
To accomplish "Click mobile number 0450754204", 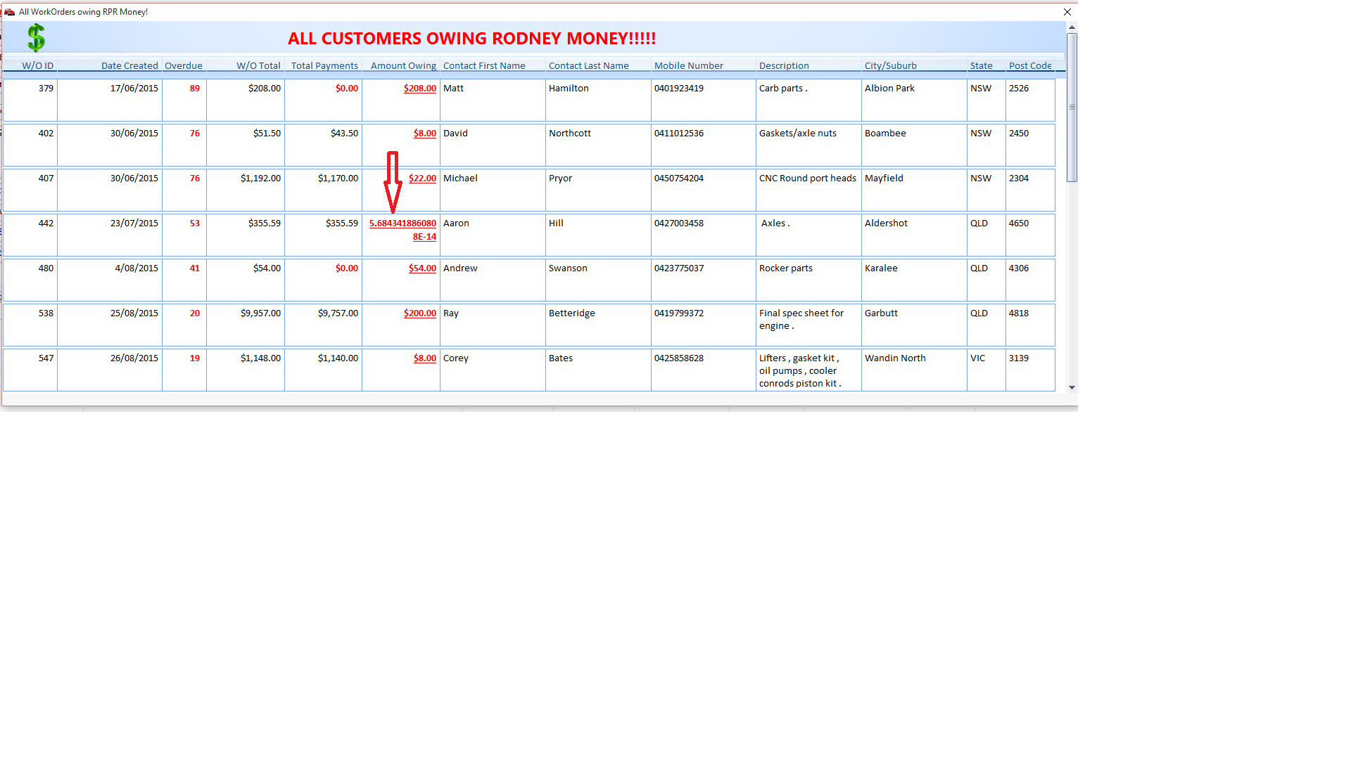I will [679, 179].
